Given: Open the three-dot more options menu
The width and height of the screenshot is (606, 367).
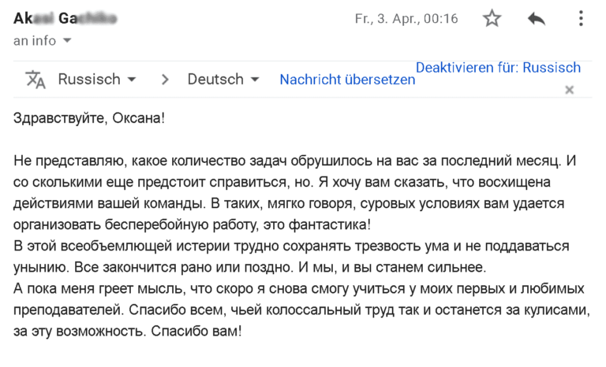Looking at the screenshot, I should pyautogui.click(x=581, y=19).
